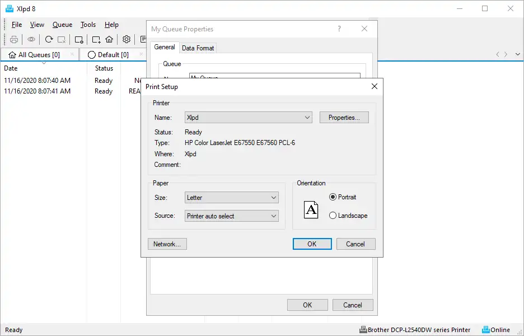The image size is (524, 336).
Task: Select Portrait orientation
Action: click(333, 197)
